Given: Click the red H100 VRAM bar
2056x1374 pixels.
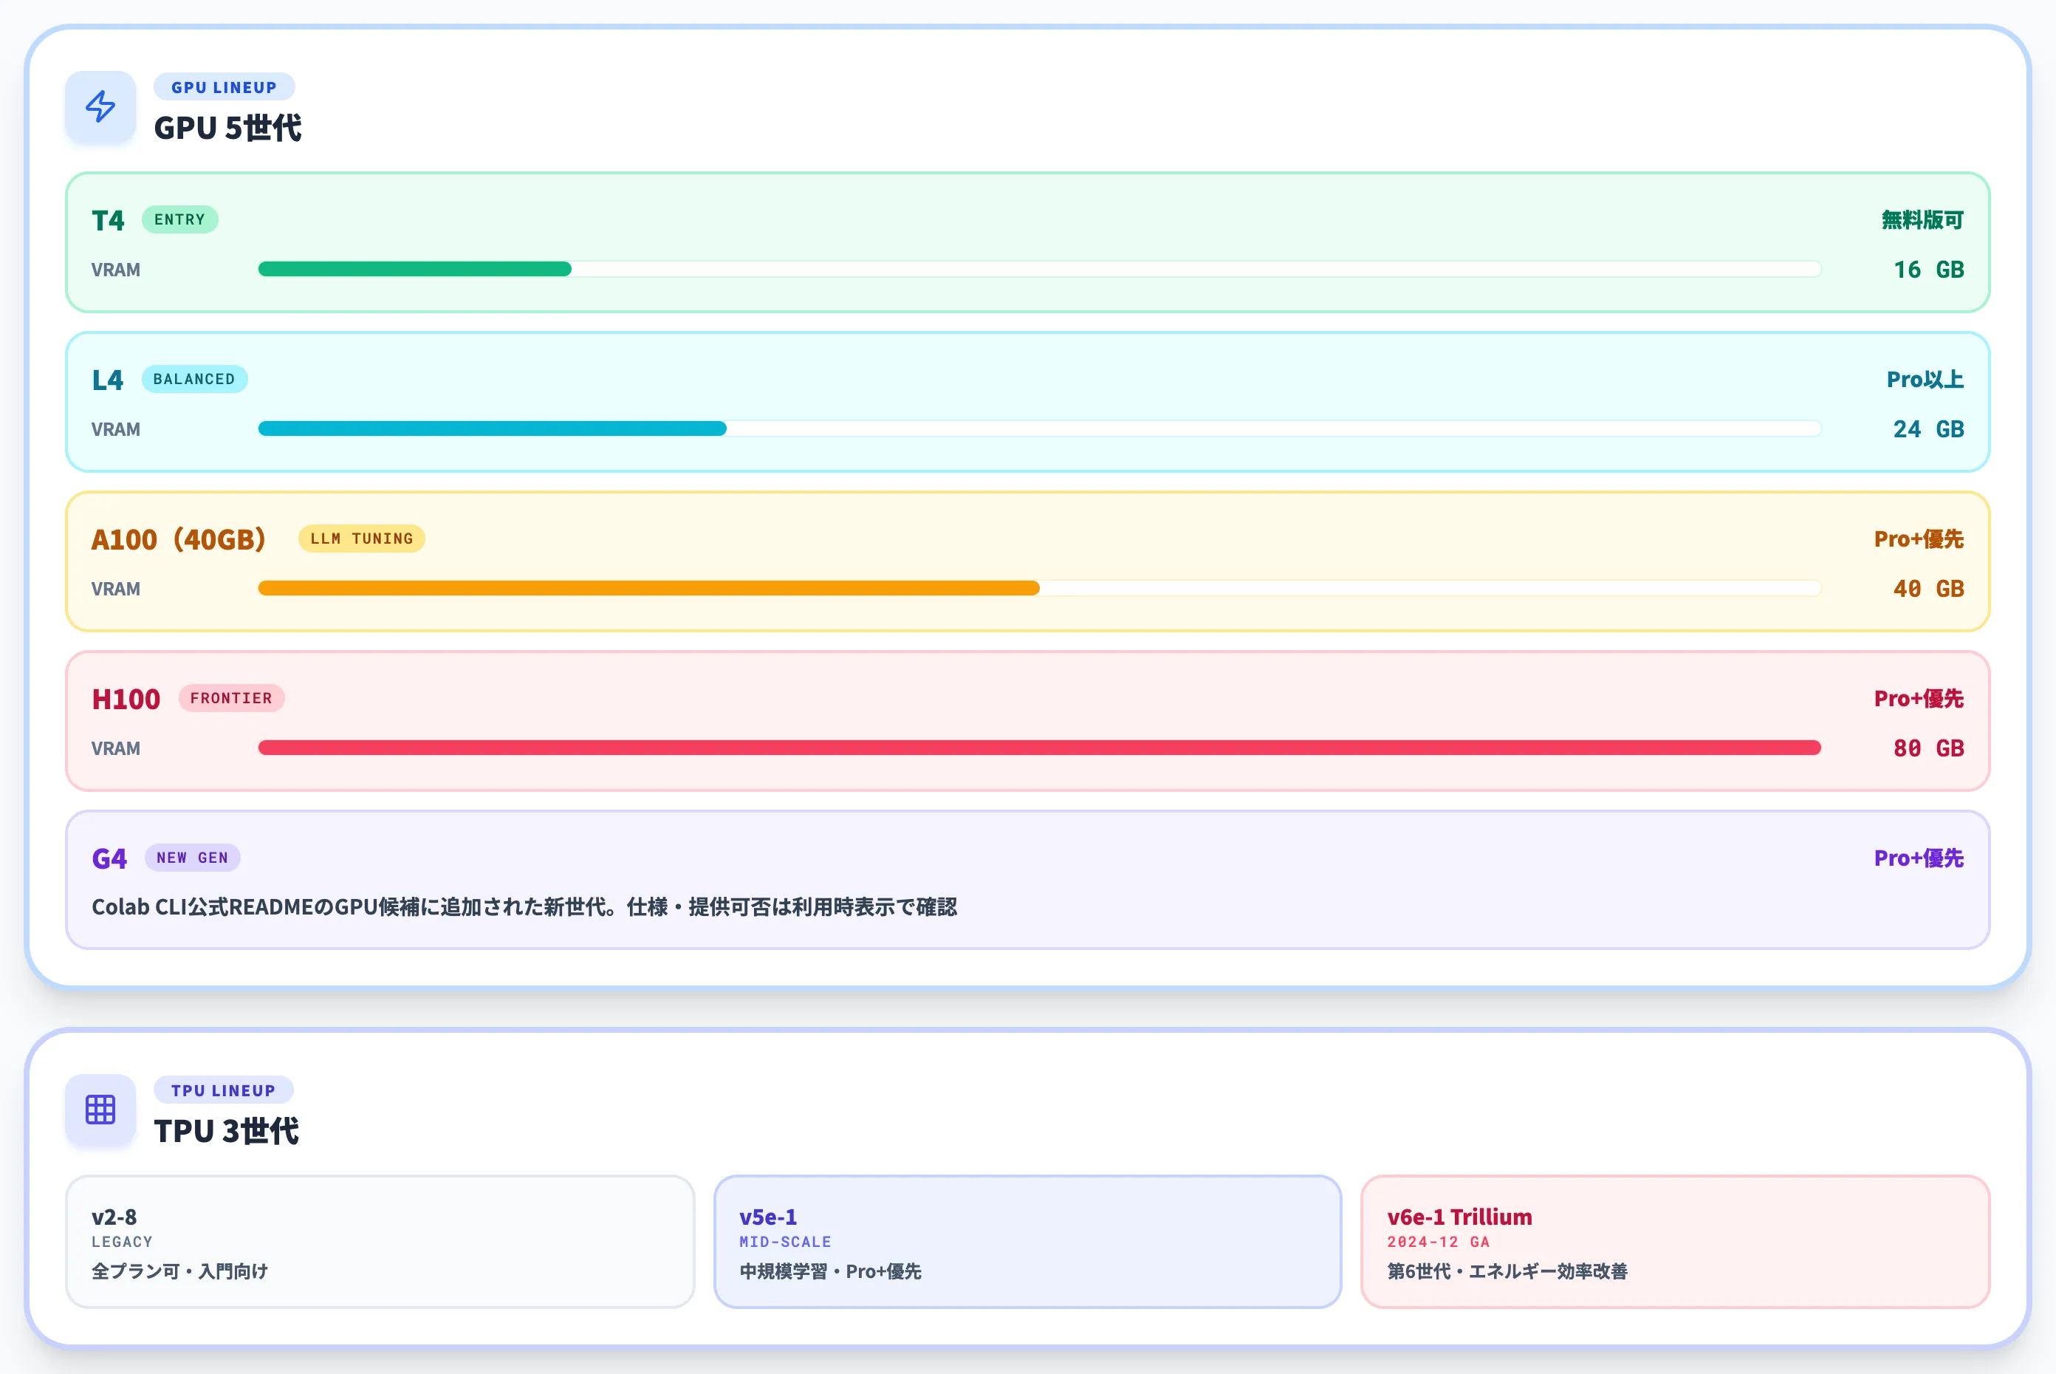Looking at the screenshot, I should pos(1040,748).
